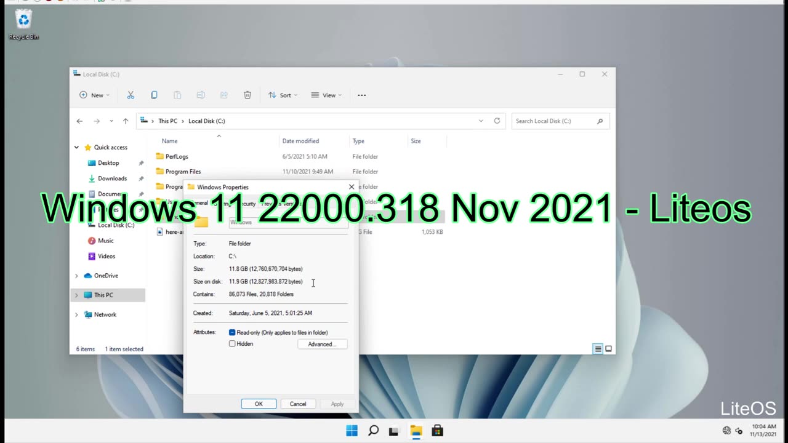Click OK in Windows Properties dialog
The image size is (788, 443).
click(259, 404)
